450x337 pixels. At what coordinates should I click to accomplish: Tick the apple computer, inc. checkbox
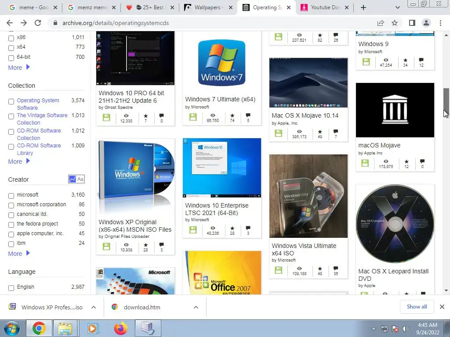[11, 234]
